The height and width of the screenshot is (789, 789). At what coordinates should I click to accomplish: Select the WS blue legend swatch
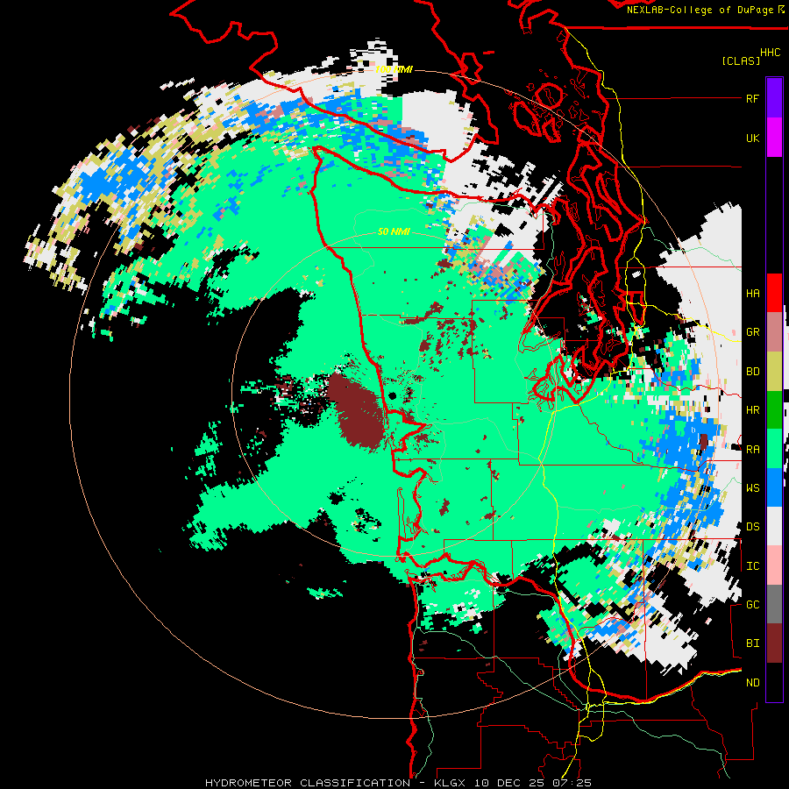click(774, 487)
